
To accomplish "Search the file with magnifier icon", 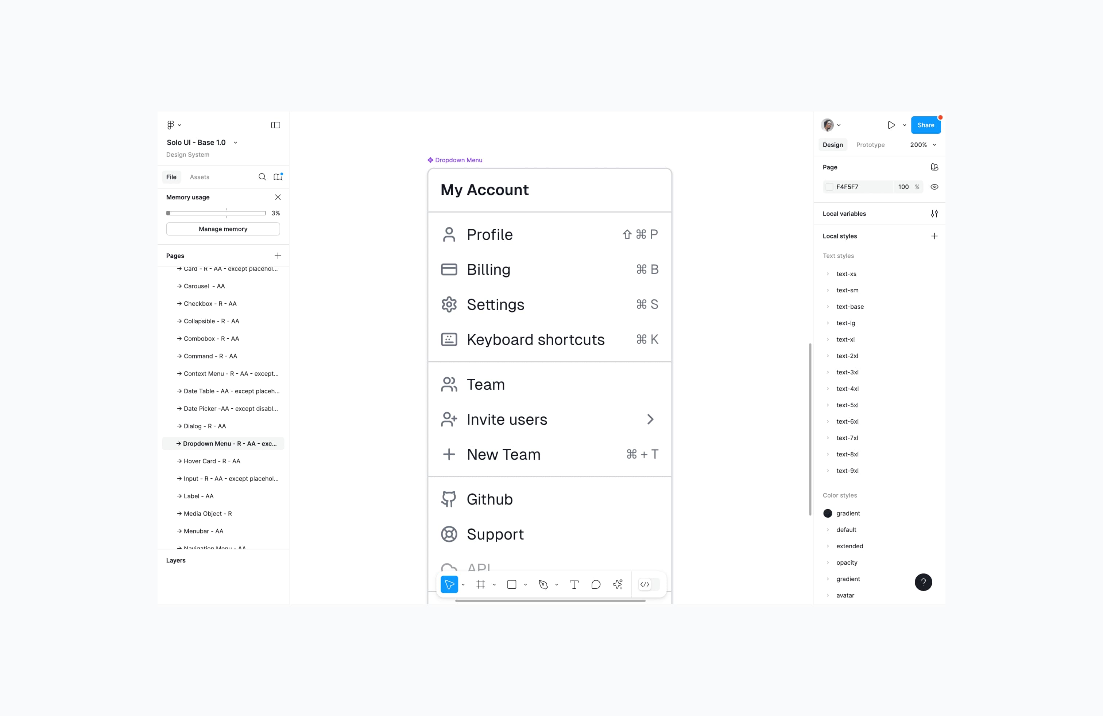I will coord(262,177).
